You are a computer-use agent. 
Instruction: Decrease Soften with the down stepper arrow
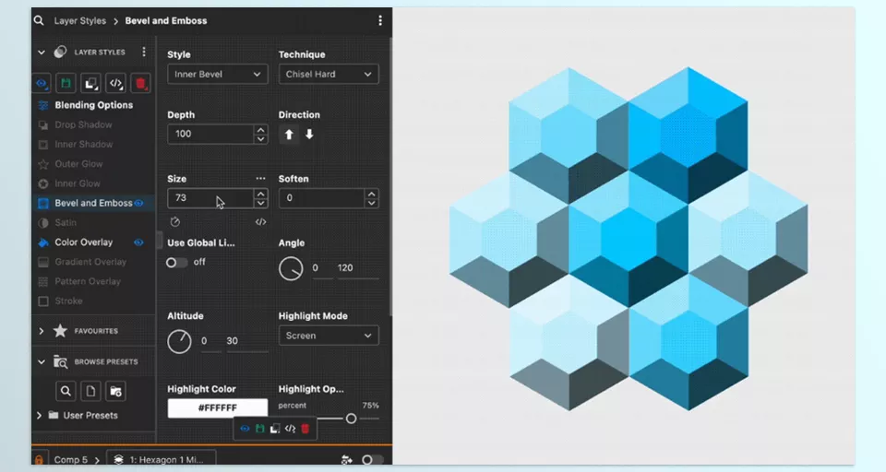tap(372, 203)
